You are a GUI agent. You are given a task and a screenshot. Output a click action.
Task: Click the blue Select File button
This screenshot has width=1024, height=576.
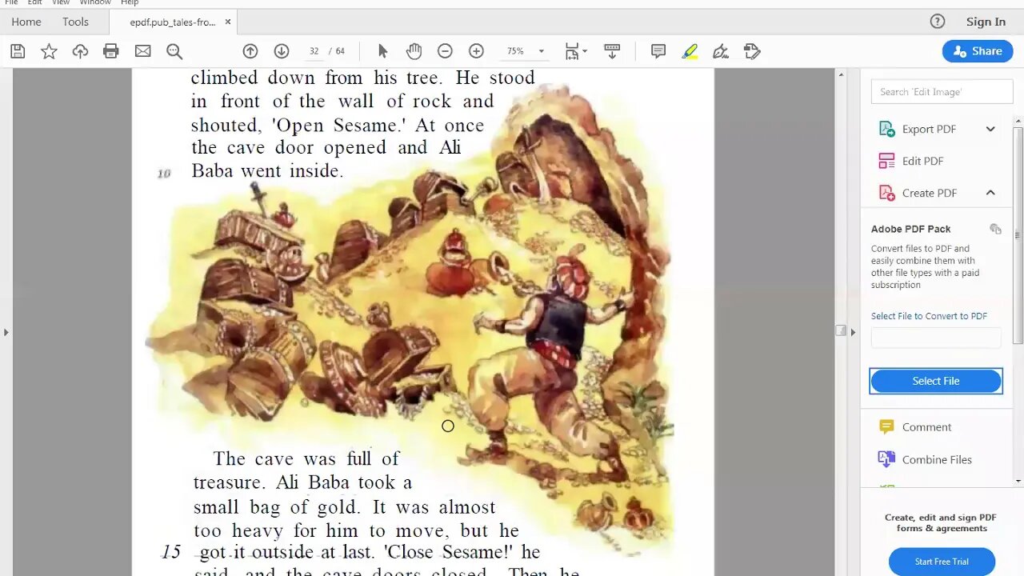point(936,381)
